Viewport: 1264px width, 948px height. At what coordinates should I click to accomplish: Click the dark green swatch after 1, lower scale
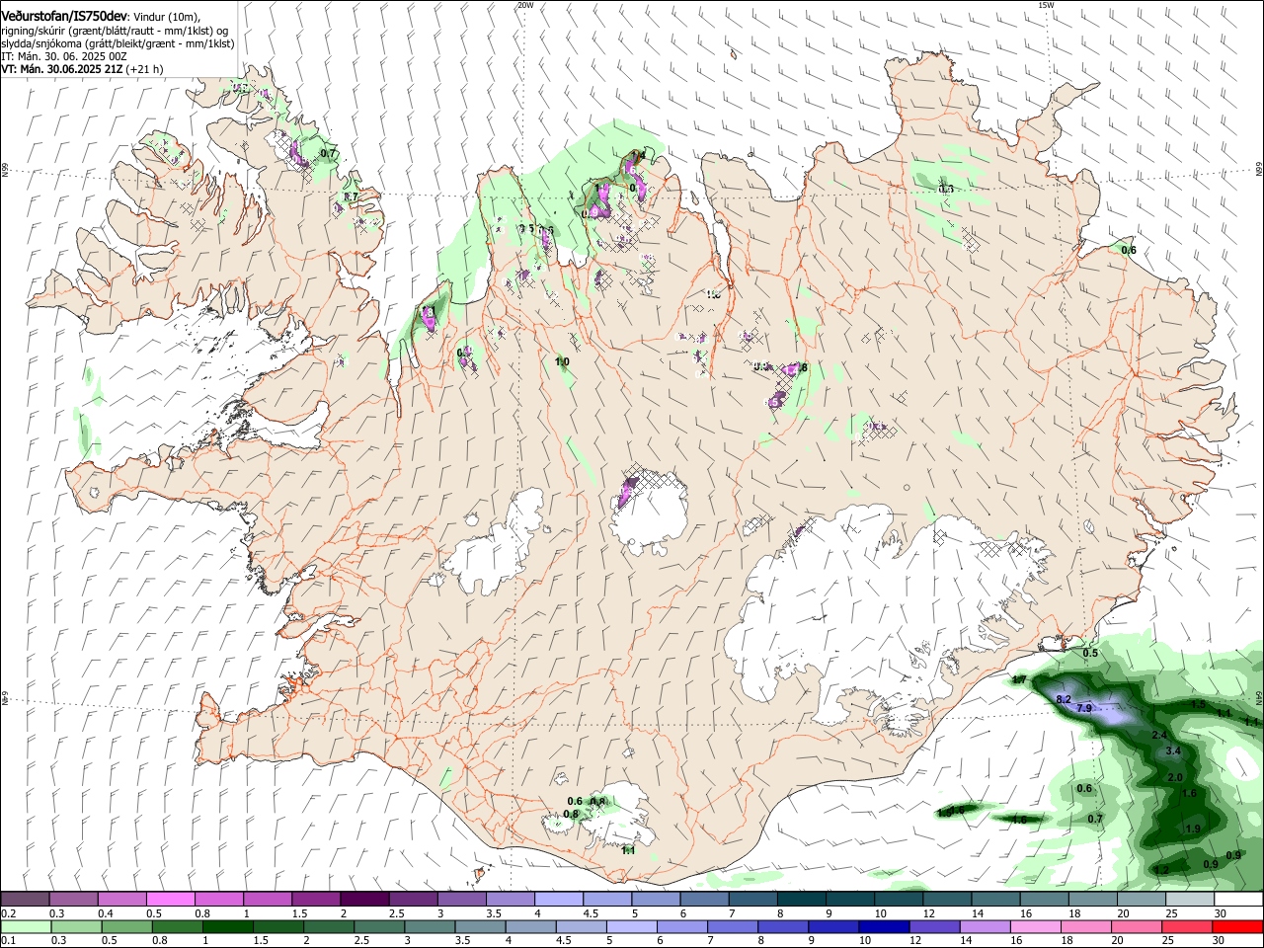228,926
